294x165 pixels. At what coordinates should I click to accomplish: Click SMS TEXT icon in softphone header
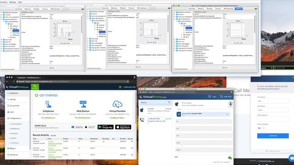(221, 97)
